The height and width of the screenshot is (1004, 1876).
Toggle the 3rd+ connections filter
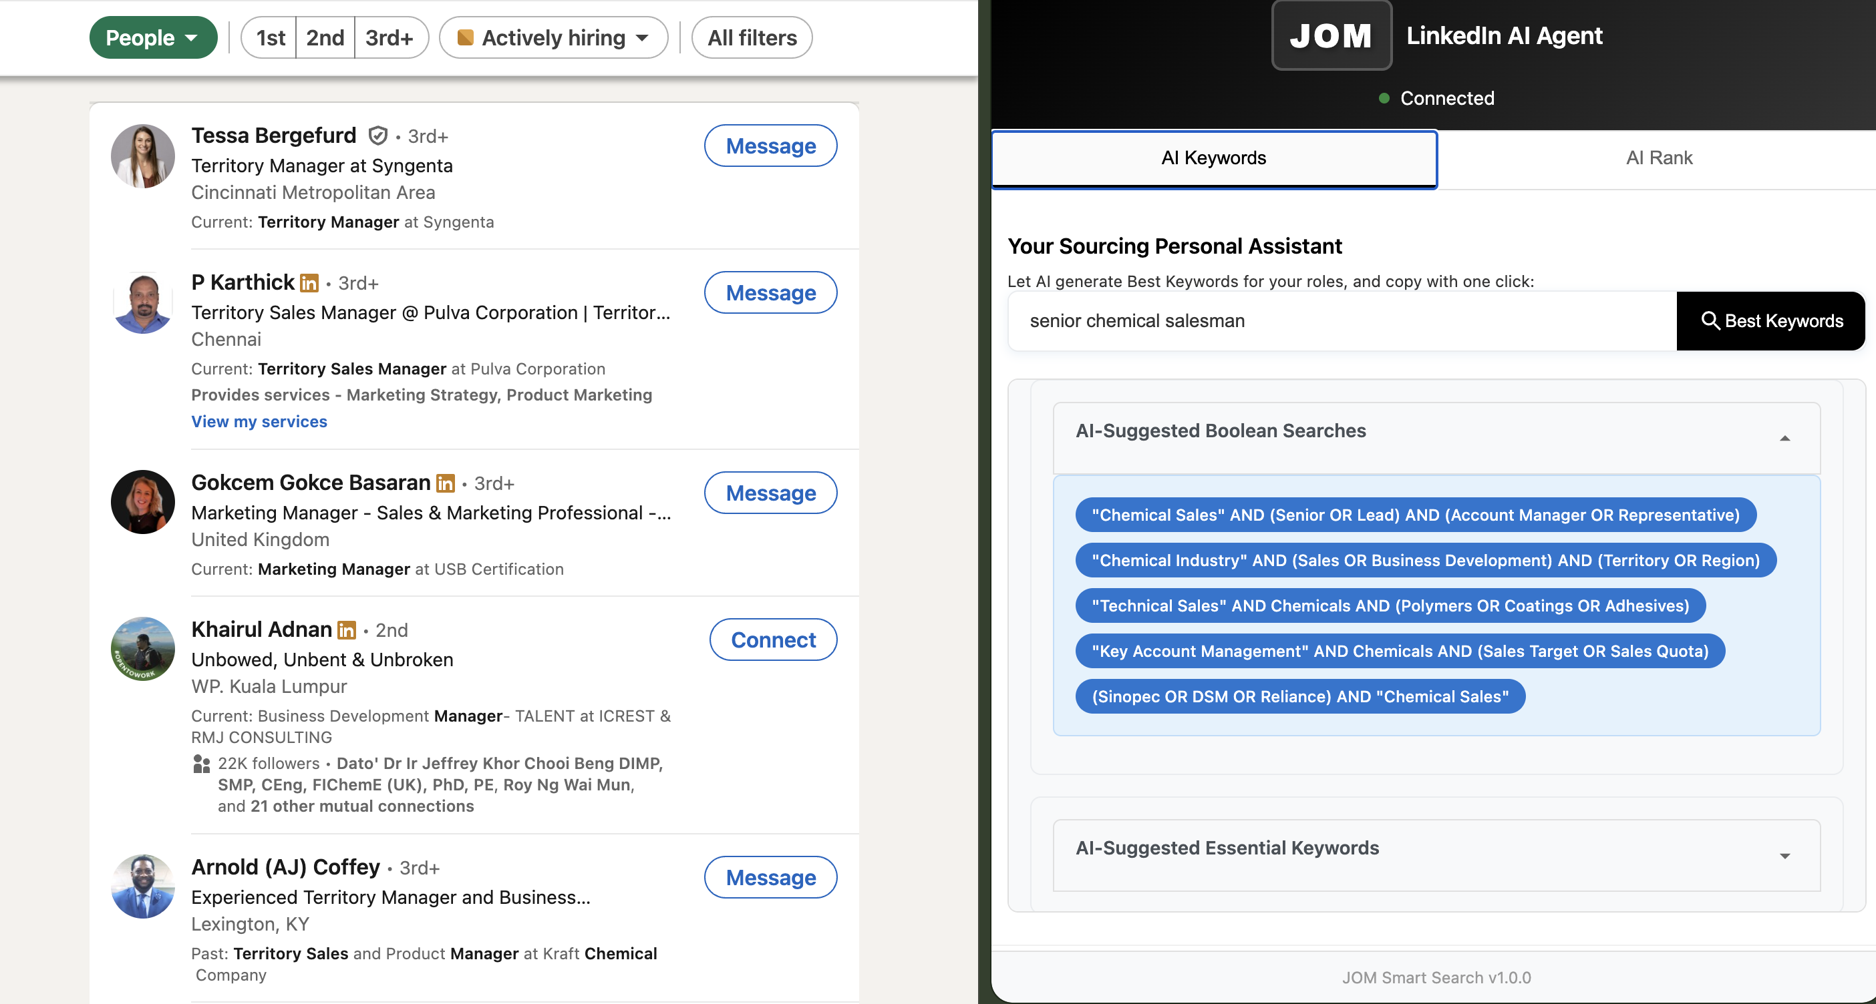pos(389,38)
